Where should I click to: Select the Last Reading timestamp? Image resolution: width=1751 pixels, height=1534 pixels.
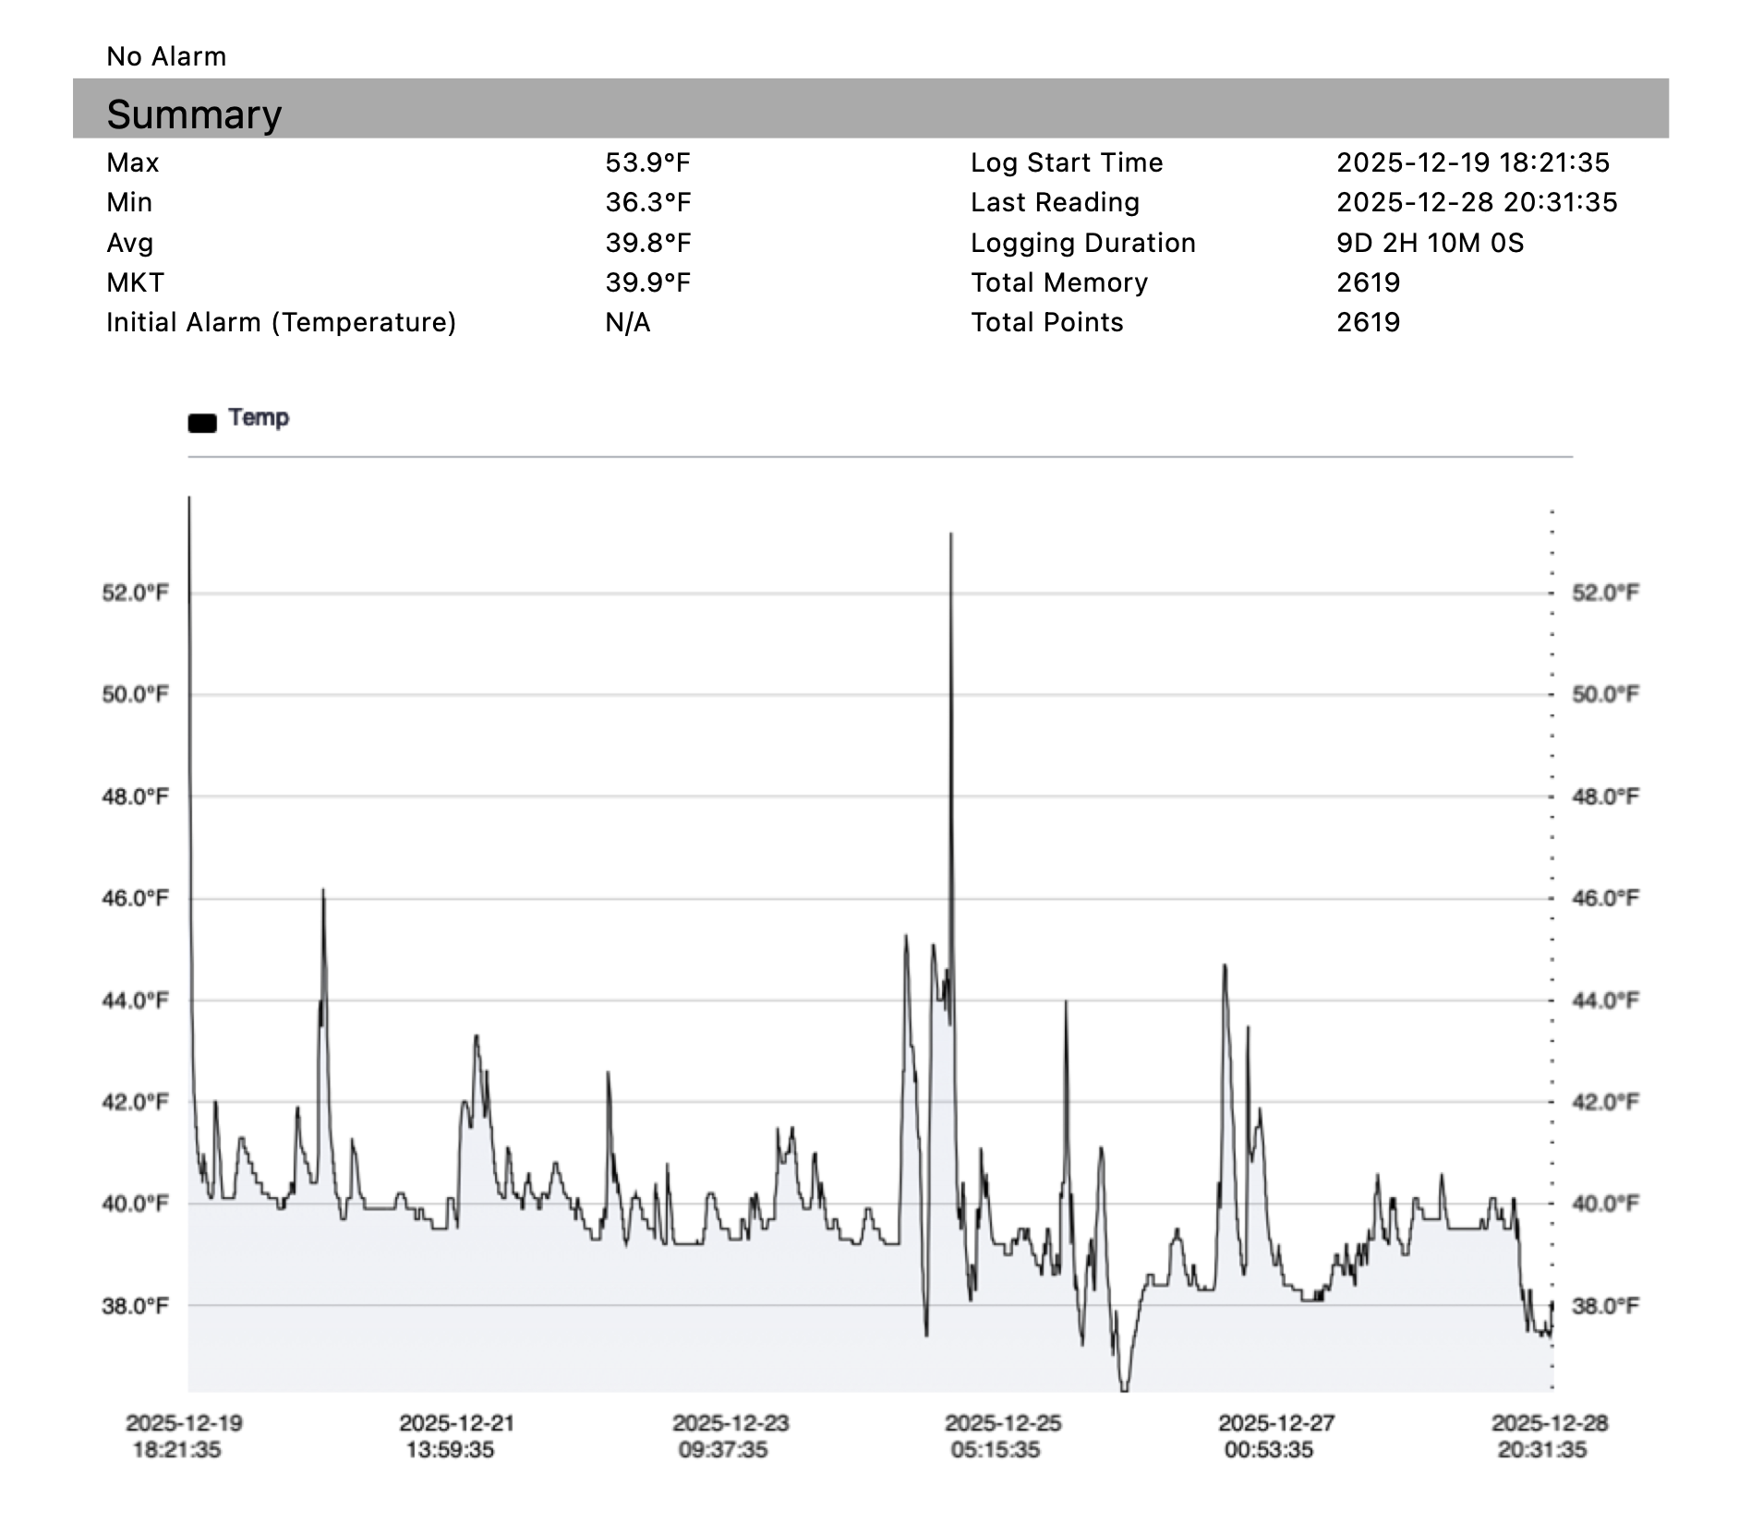(x=1477, y=201)
